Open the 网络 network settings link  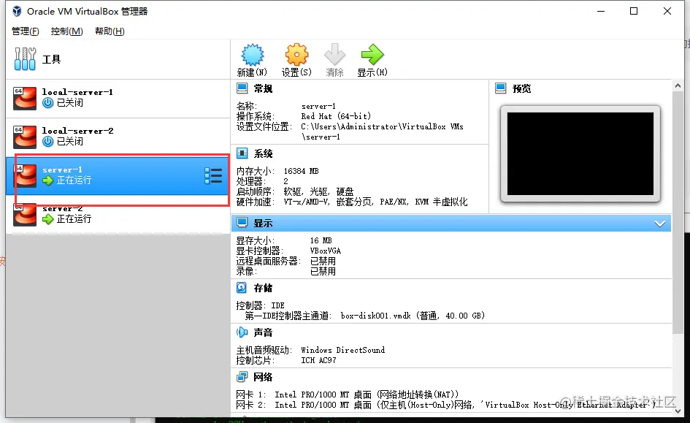(263, 377)
